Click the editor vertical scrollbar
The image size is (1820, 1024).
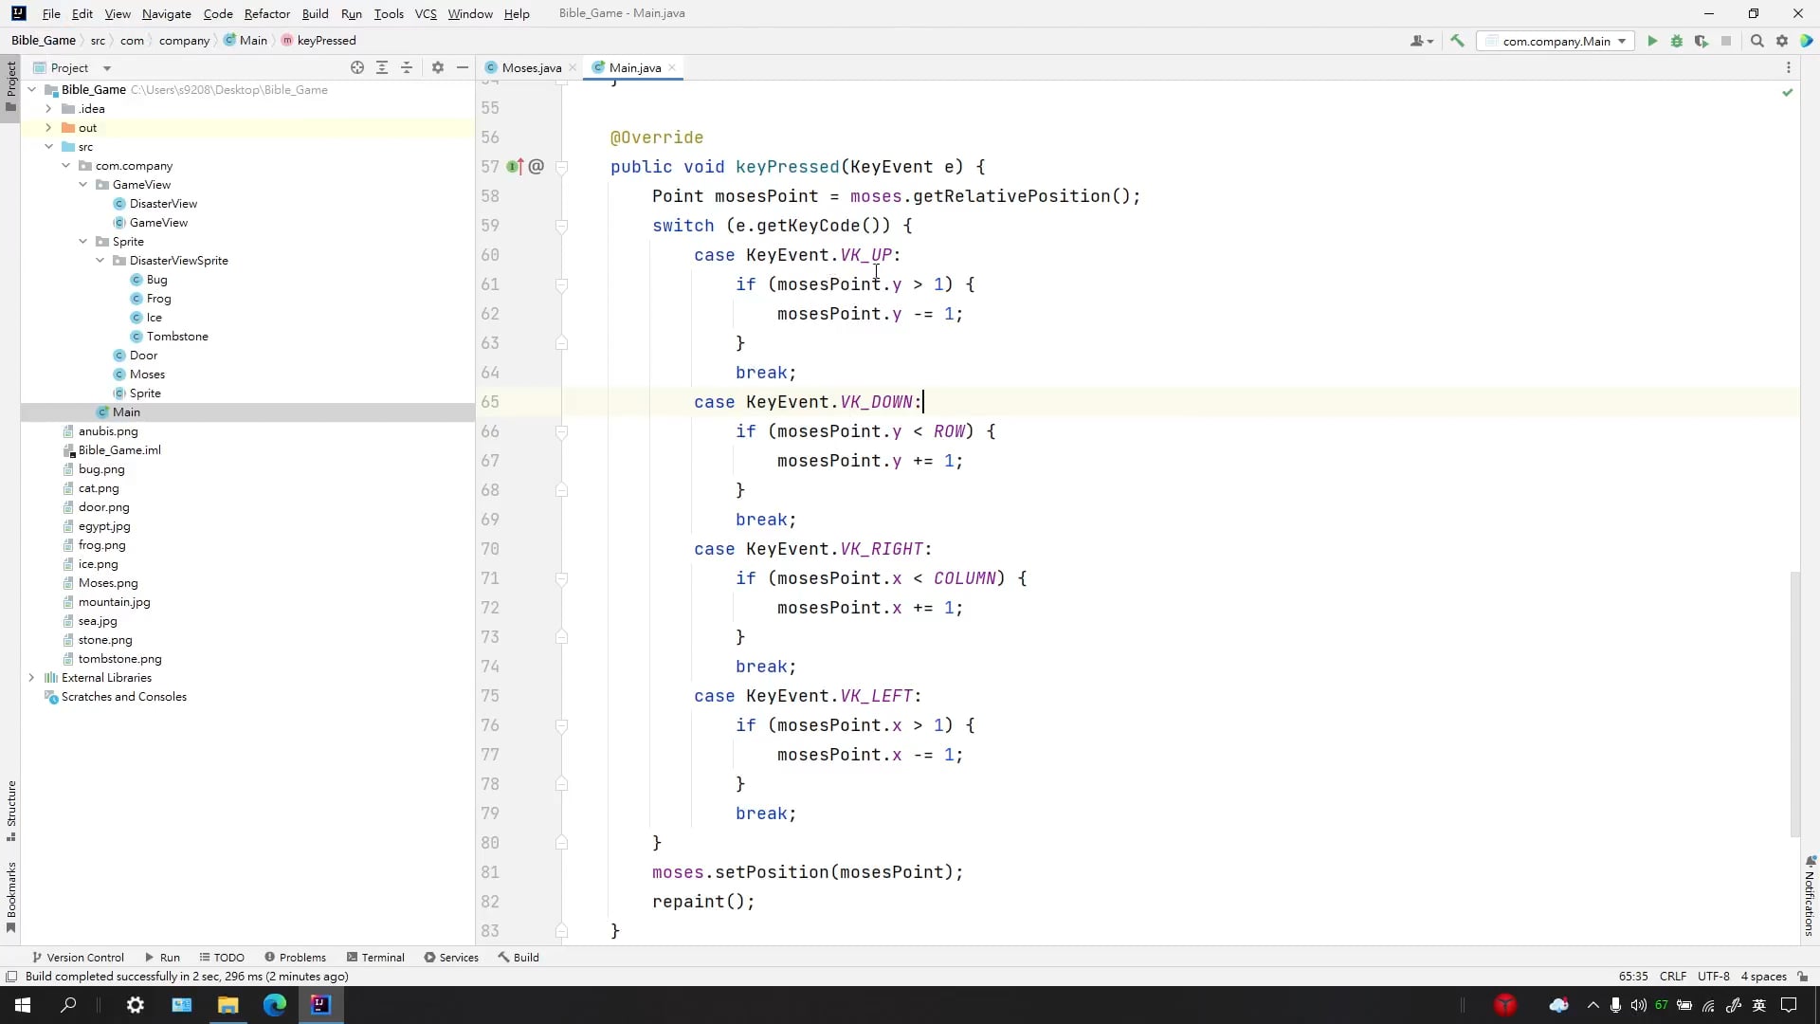tap(1793, 702)
